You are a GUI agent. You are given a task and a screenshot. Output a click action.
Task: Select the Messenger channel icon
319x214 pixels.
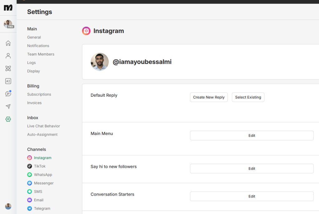click(x=29, y=183)
